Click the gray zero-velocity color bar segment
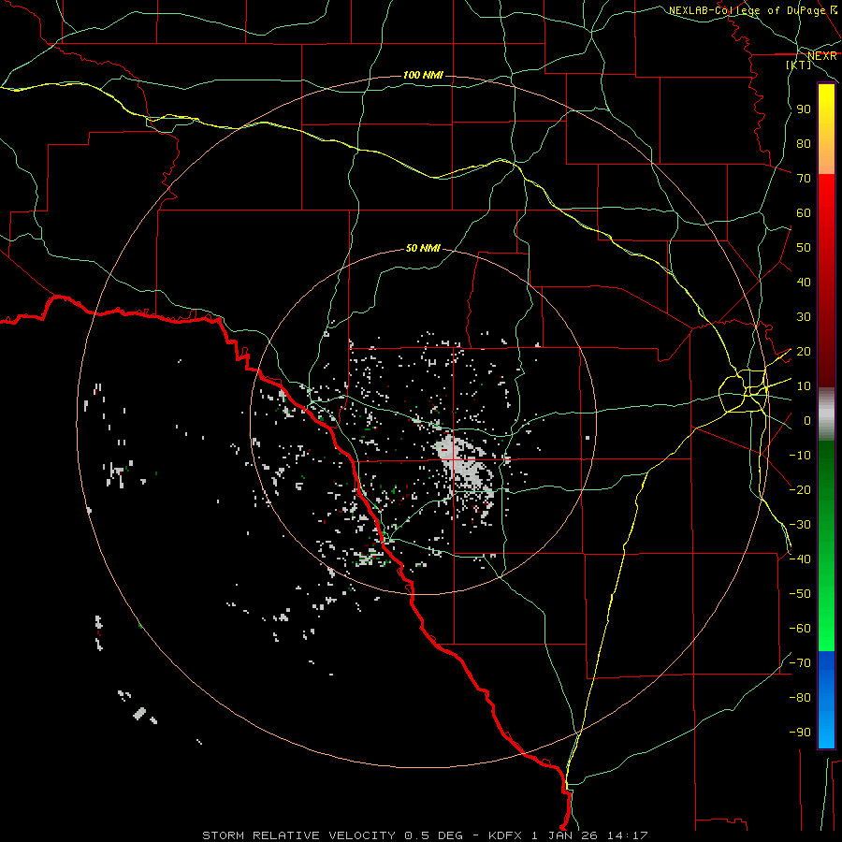842x842 pixels. (826, 414)
